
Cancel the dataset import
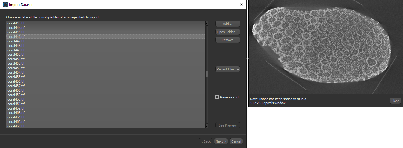pyautogui.click(x=236, y=141)
